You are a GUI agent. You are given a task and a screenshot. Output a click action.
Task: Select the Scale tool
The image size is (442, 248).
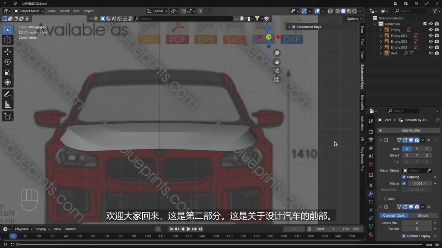pos(8,72)
